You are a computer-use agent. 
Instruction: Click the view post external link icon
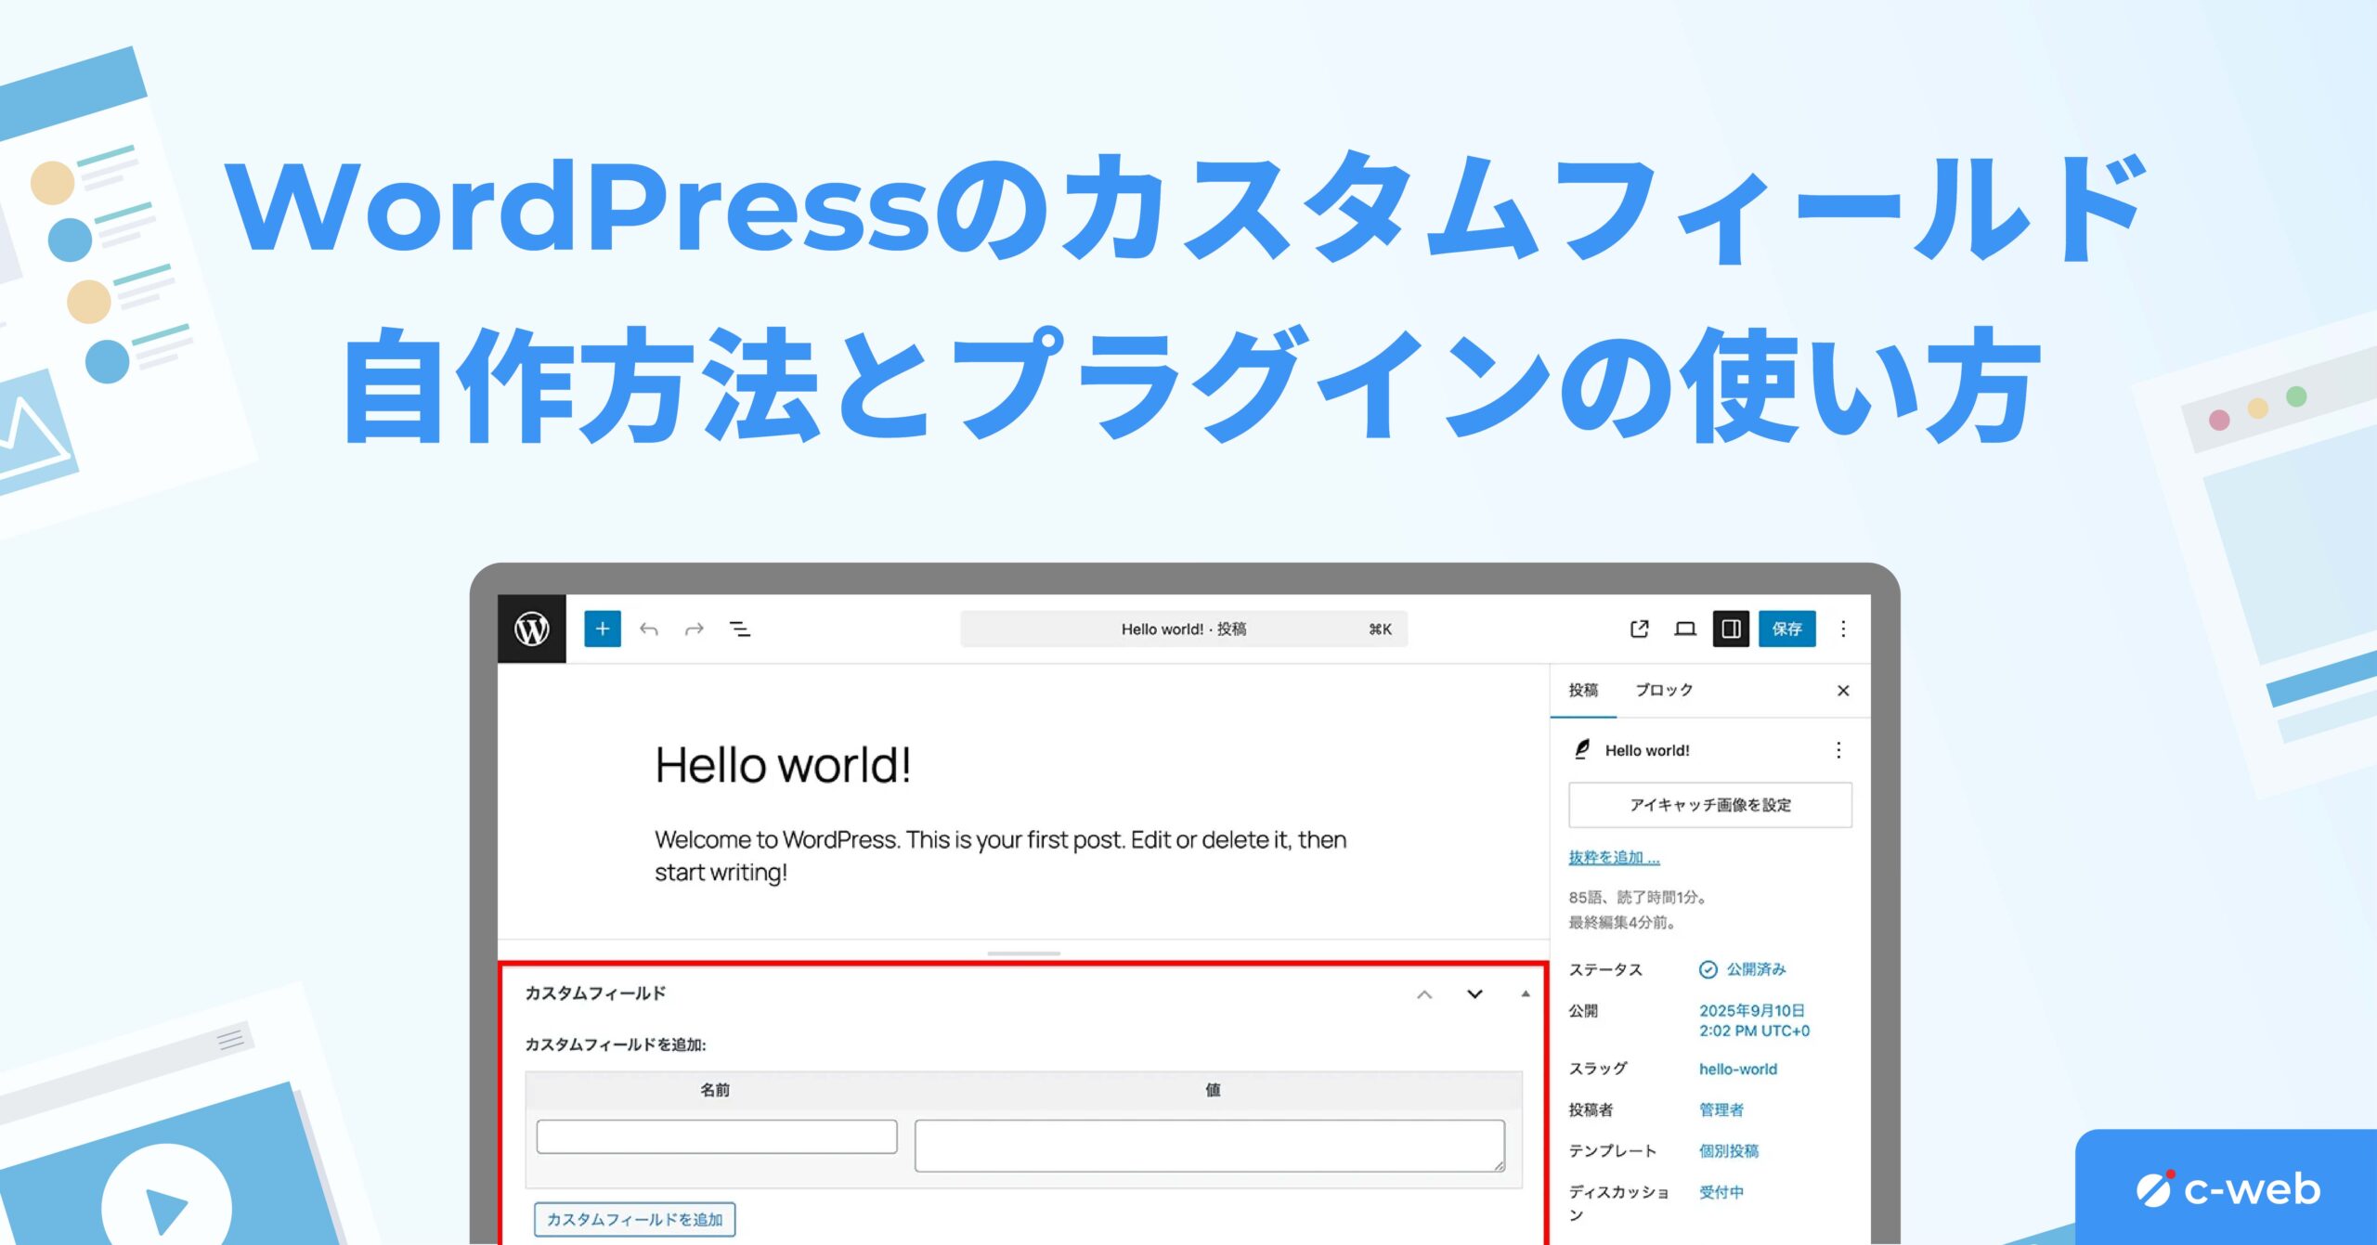(x=1640, y=629)
